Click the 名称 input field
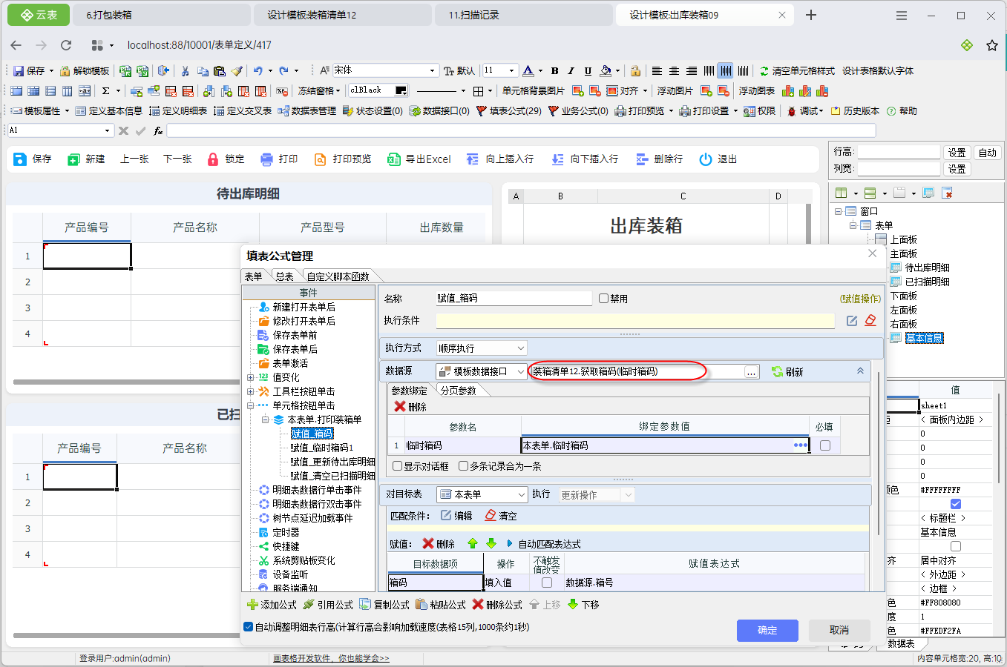 [x=513, y=299]
